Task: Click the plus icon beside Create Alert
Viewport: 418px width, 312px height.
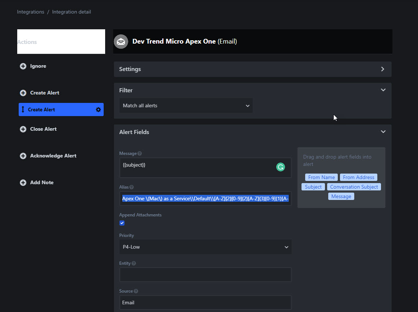Action: point(23,93)
